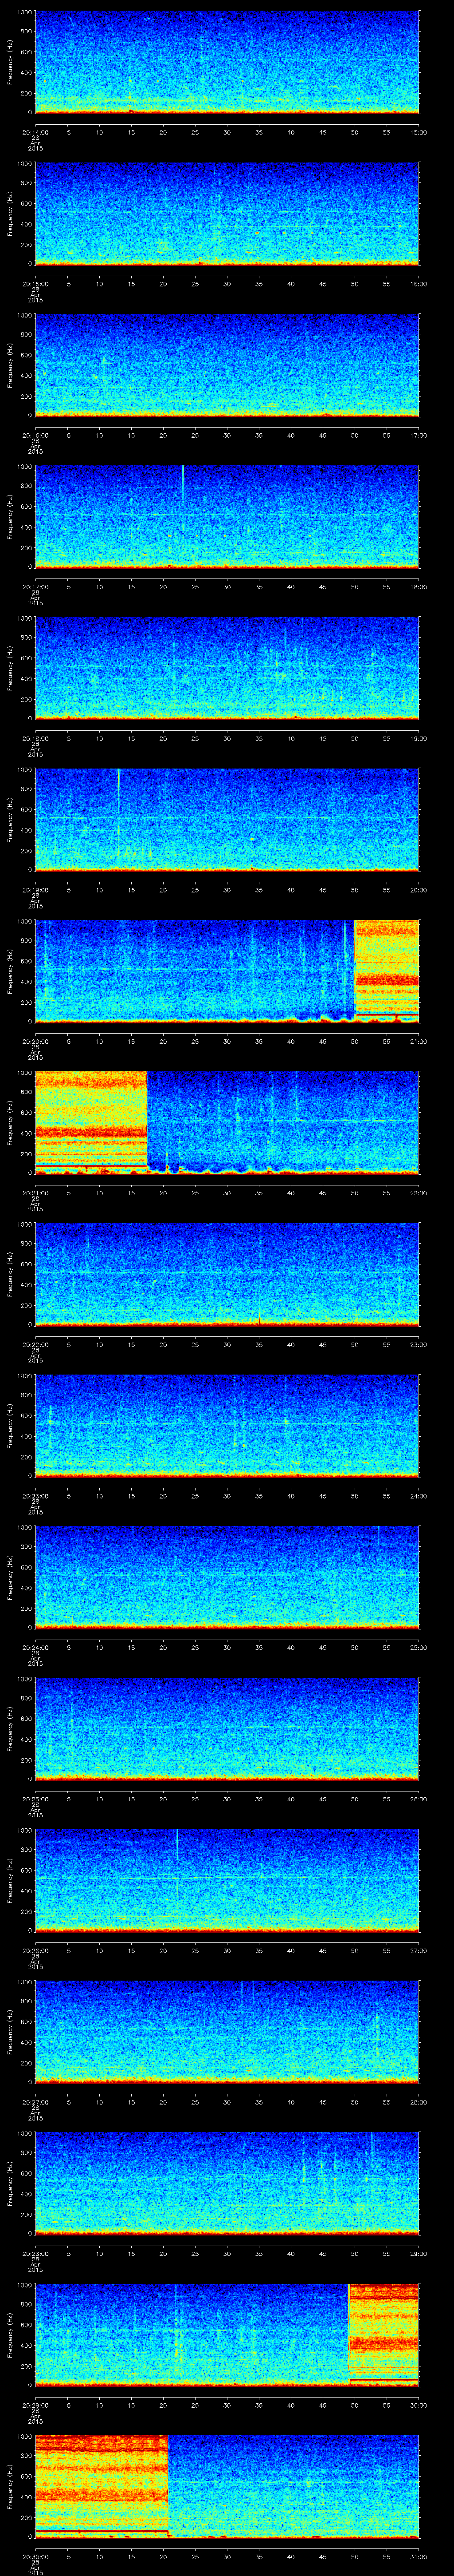Select the 20:14:00 start time label
This screenshot has width=454, height=2576.
(35, 132)
